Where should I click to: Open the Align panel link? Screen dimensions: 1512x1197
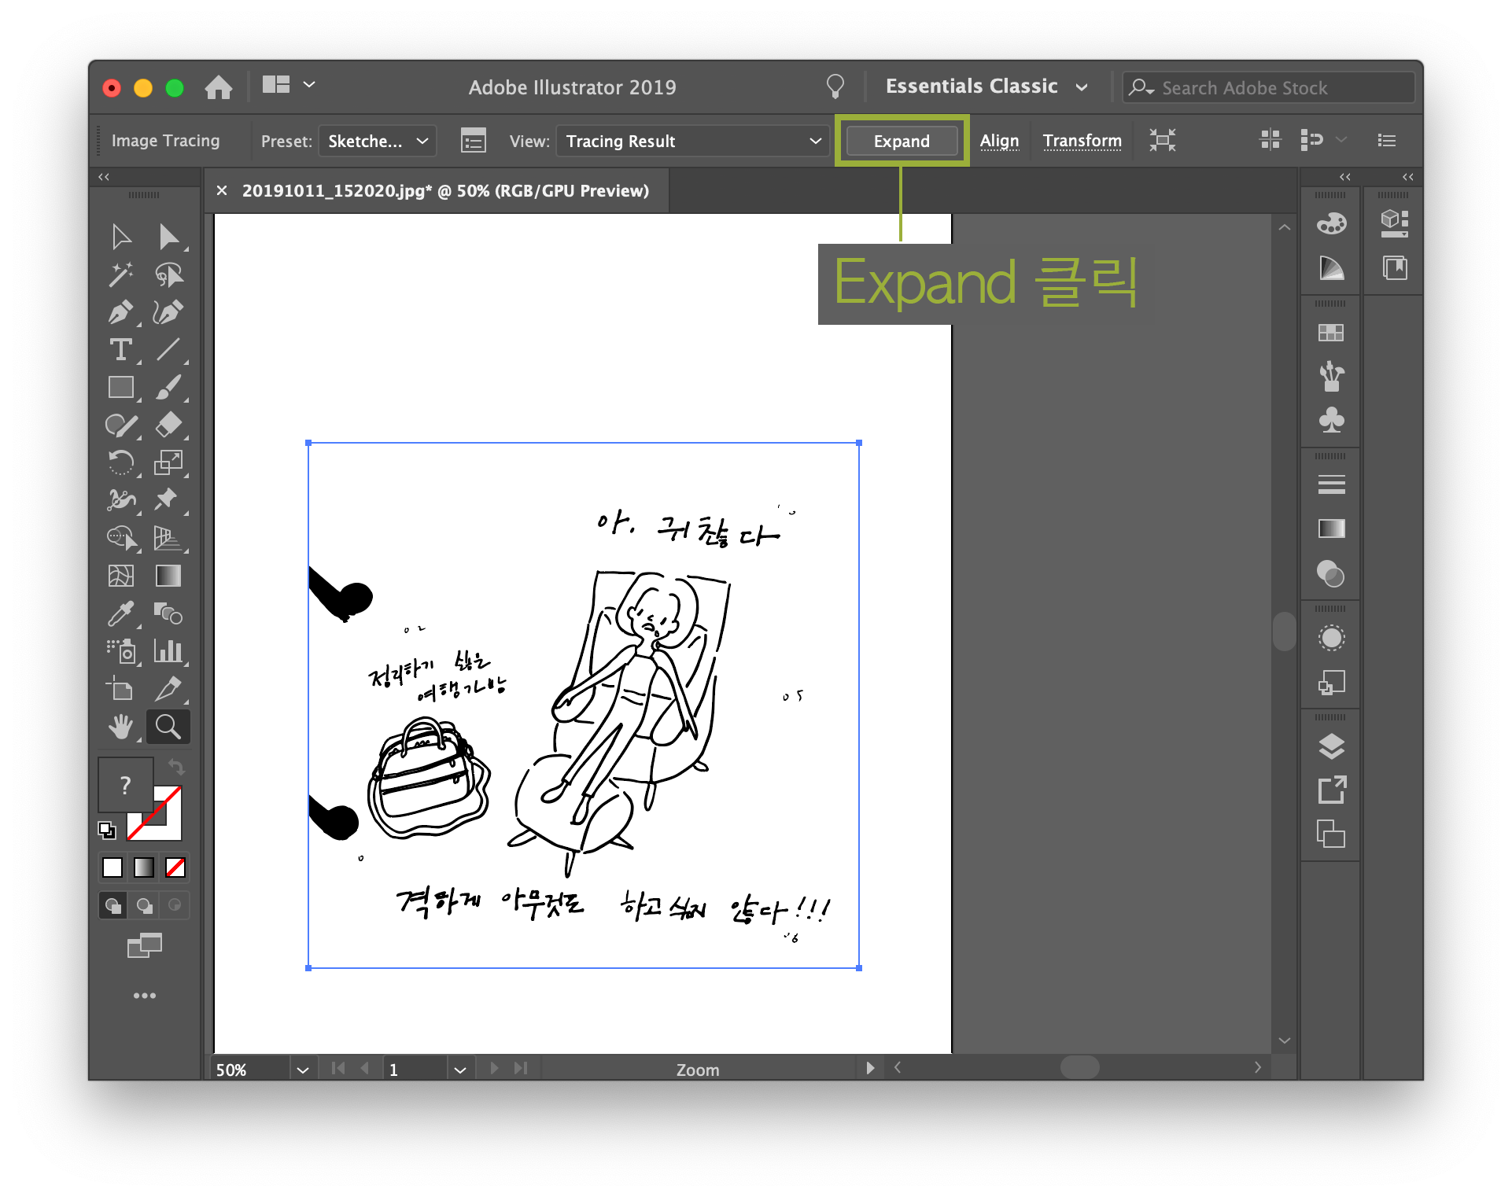pos(999,141)
